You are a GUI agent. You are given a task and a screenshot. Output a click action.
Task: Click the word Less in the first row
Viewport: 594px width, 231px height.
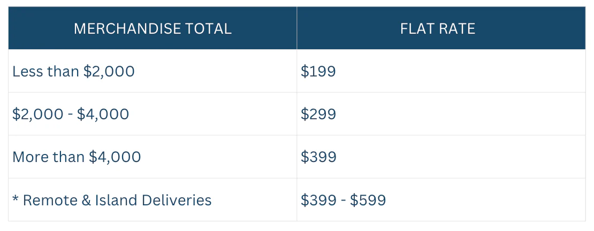pos(27,71)
